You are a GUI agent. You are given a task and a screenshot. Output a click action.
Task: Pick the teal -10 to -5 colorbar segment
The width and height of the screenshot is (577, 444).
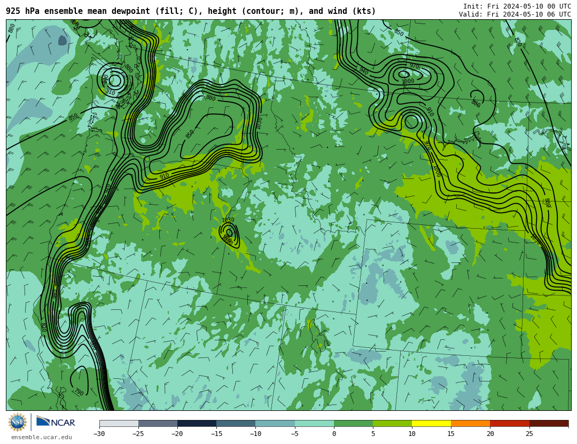[x=275, y=423]
